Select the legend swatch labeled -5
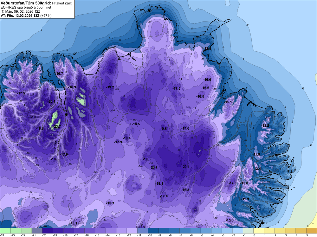This screenshot has width=317, height=237. [206, 231]
